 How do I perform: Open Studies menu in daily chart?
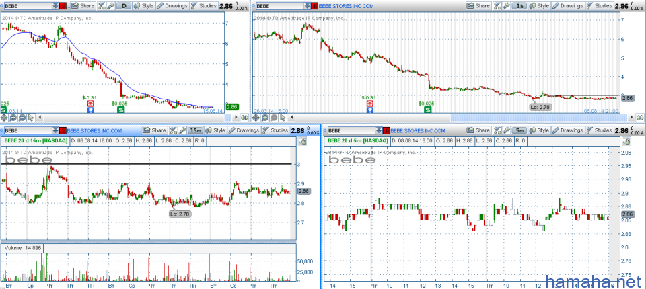click(205, 6)
